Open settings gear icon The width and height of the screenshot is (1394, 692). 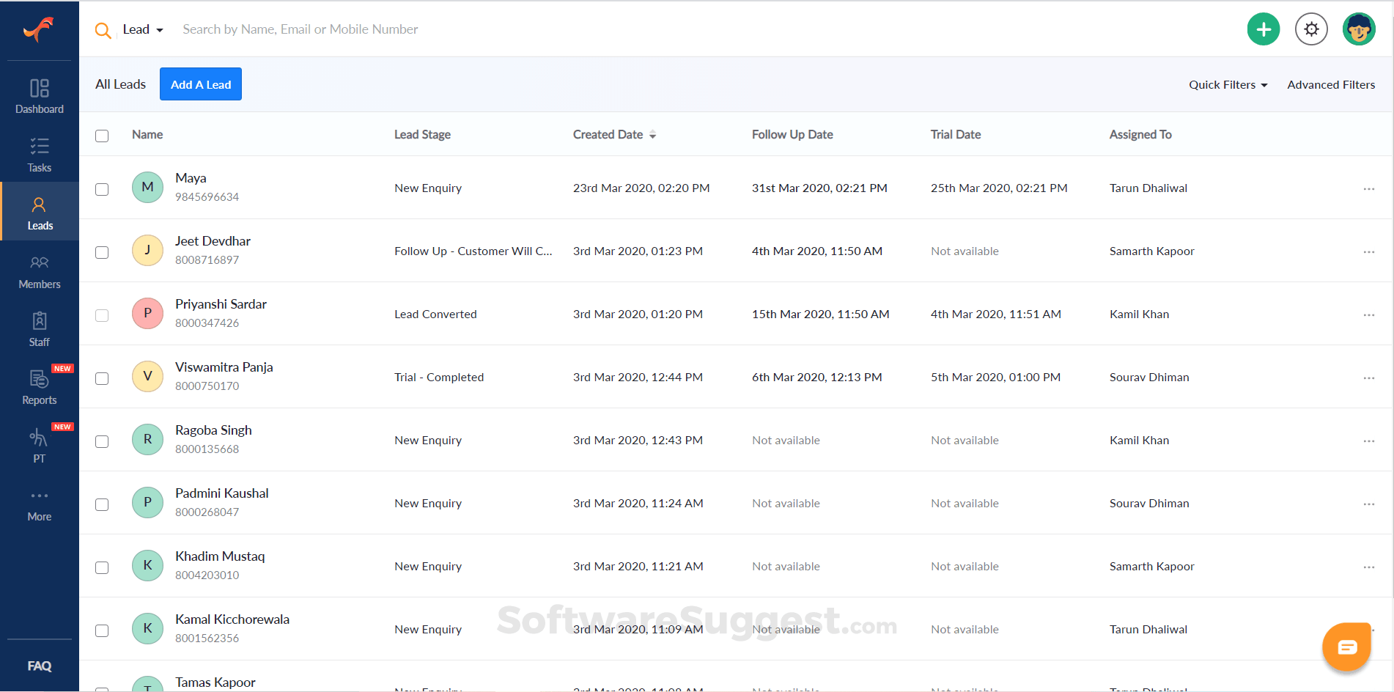point(1310,29)
